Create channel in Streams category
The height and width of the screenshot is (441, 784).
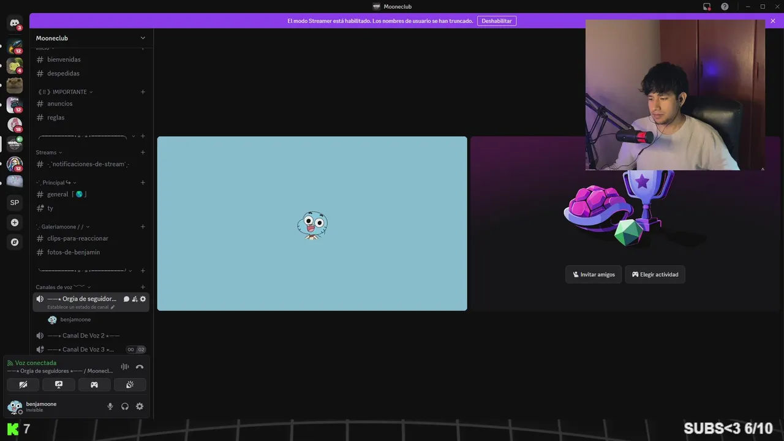click(x=143, y=153)
